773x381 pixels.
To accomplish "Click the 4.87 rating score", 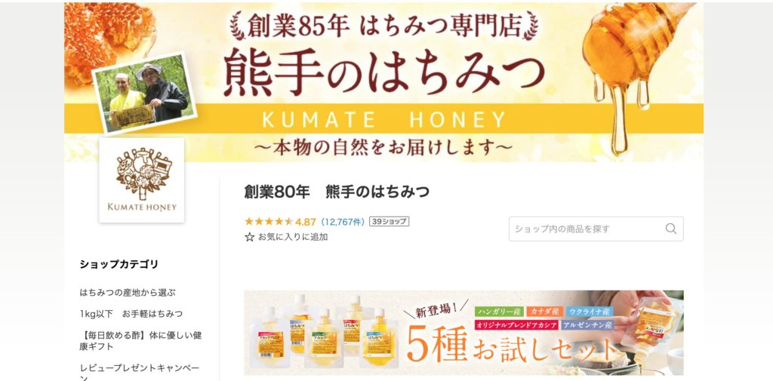I will 306,222.
